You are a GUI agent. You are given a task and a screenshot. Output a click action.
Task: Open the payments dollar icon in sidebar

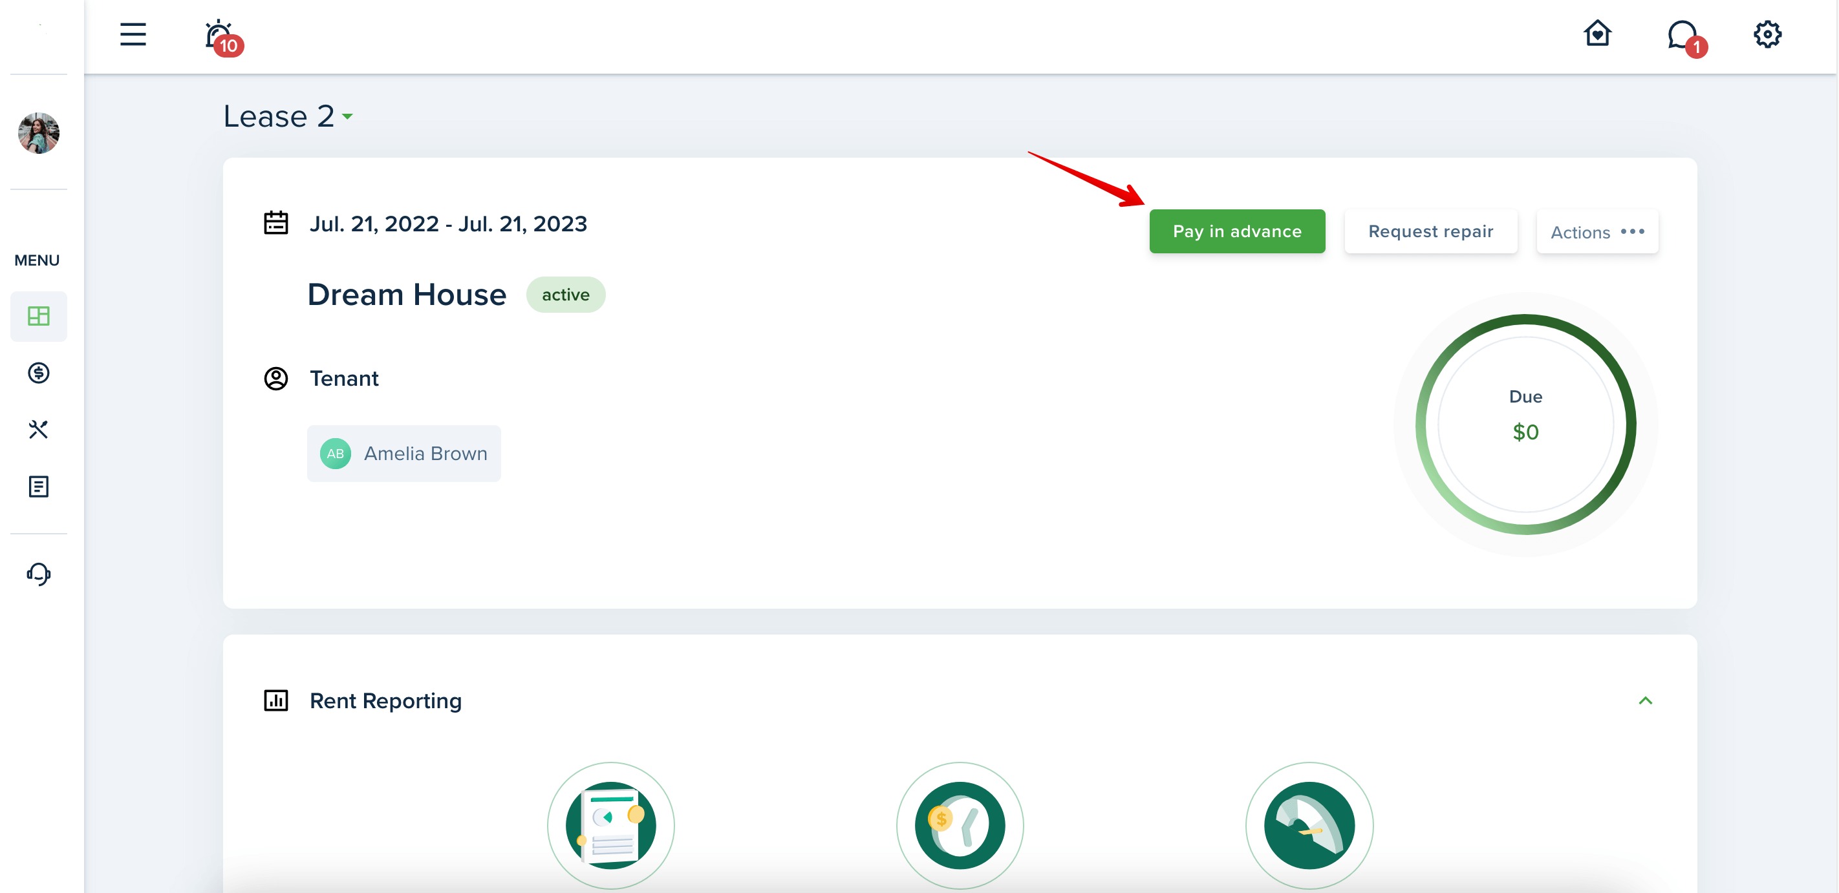click(x=39, y=373)
